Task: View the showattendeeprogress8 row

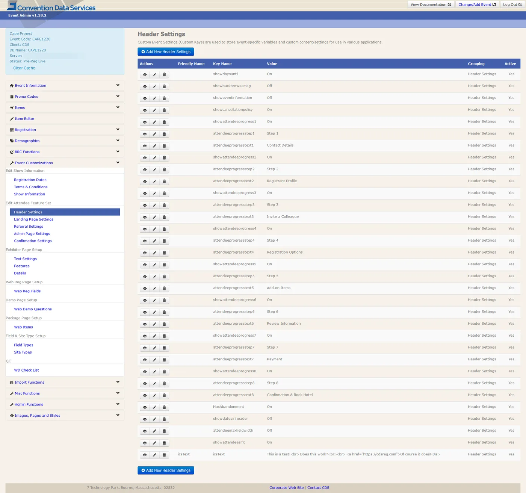Action: [x=145, y=372]
